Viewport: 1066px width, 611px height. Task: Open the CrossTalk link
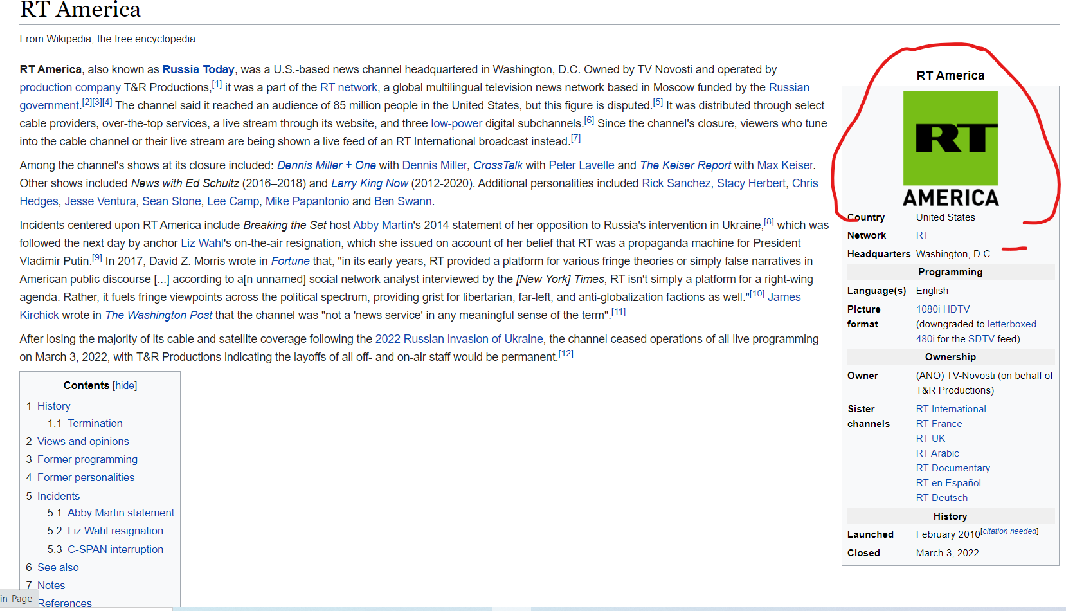pyautogui.click(x=498, y=165)
